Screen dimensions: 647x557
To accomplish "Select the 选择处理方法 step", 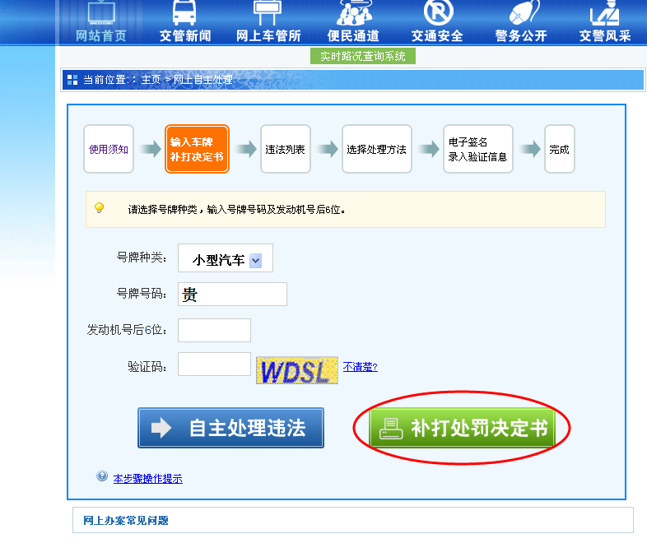I will pos(377,149).
